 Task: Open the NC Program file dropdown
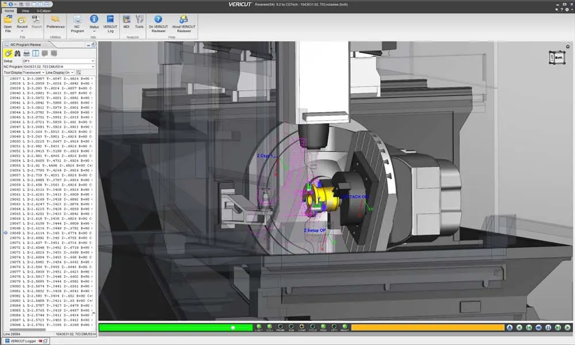59,67
